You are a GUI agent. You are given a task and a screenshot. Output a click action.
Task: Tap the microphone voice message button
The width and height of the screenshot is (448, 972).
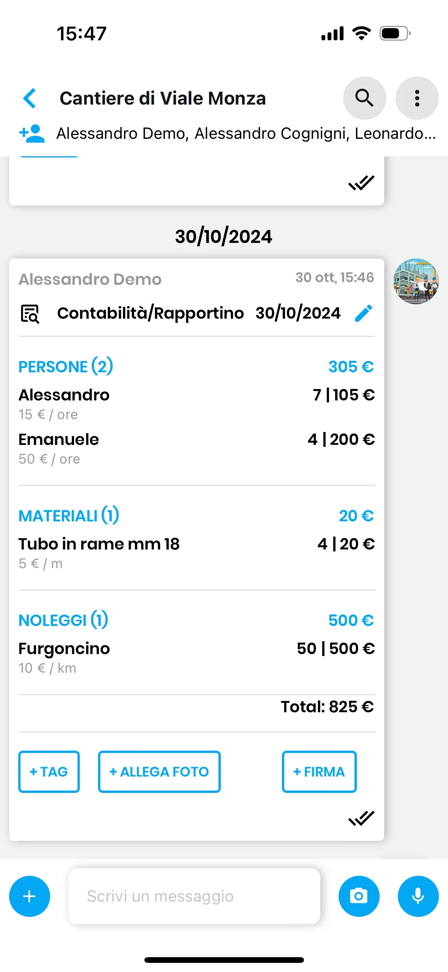point(418,896)
